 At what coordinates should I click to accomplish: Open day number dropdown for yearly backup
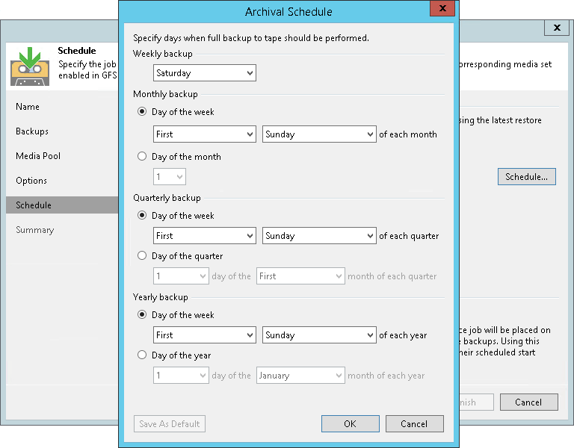click(x=181, y=376)
